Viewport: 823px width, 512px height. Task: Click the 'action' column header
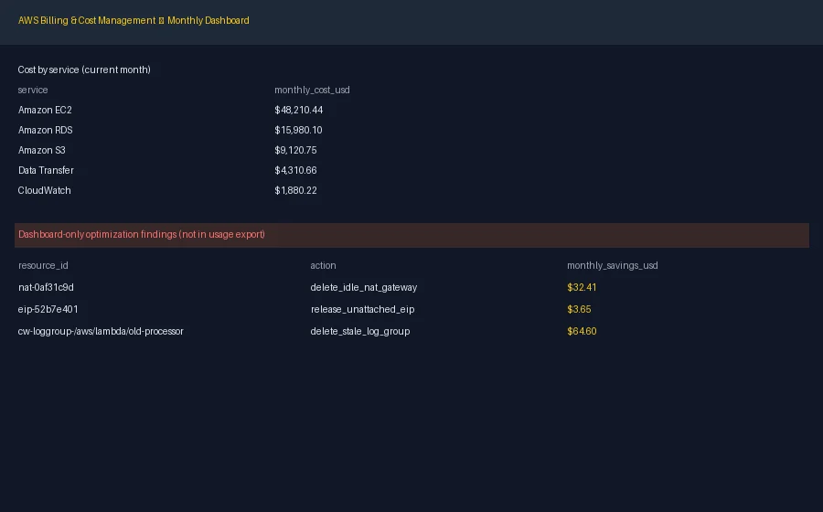point(323,265)
